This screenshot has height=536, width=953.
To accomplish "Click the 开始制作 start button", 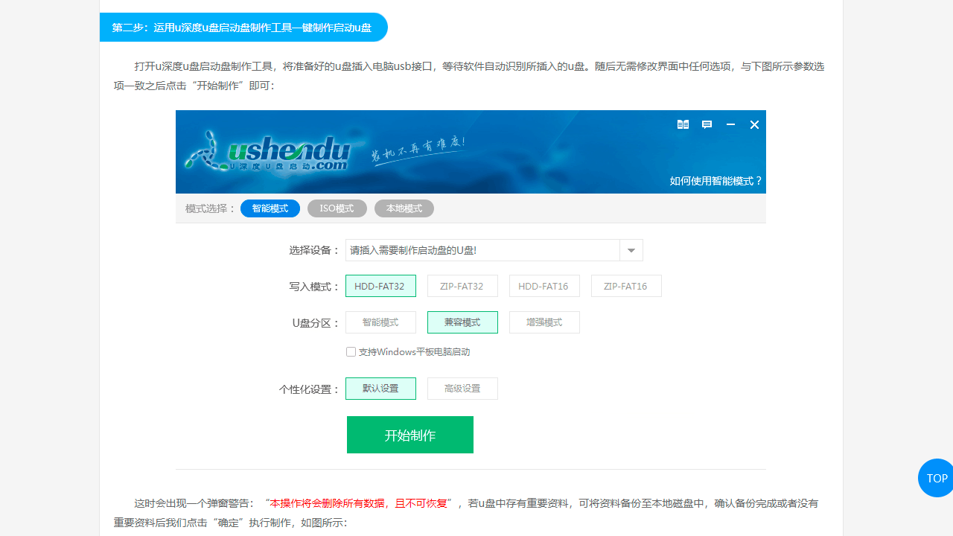I will (x=409, y=435).
